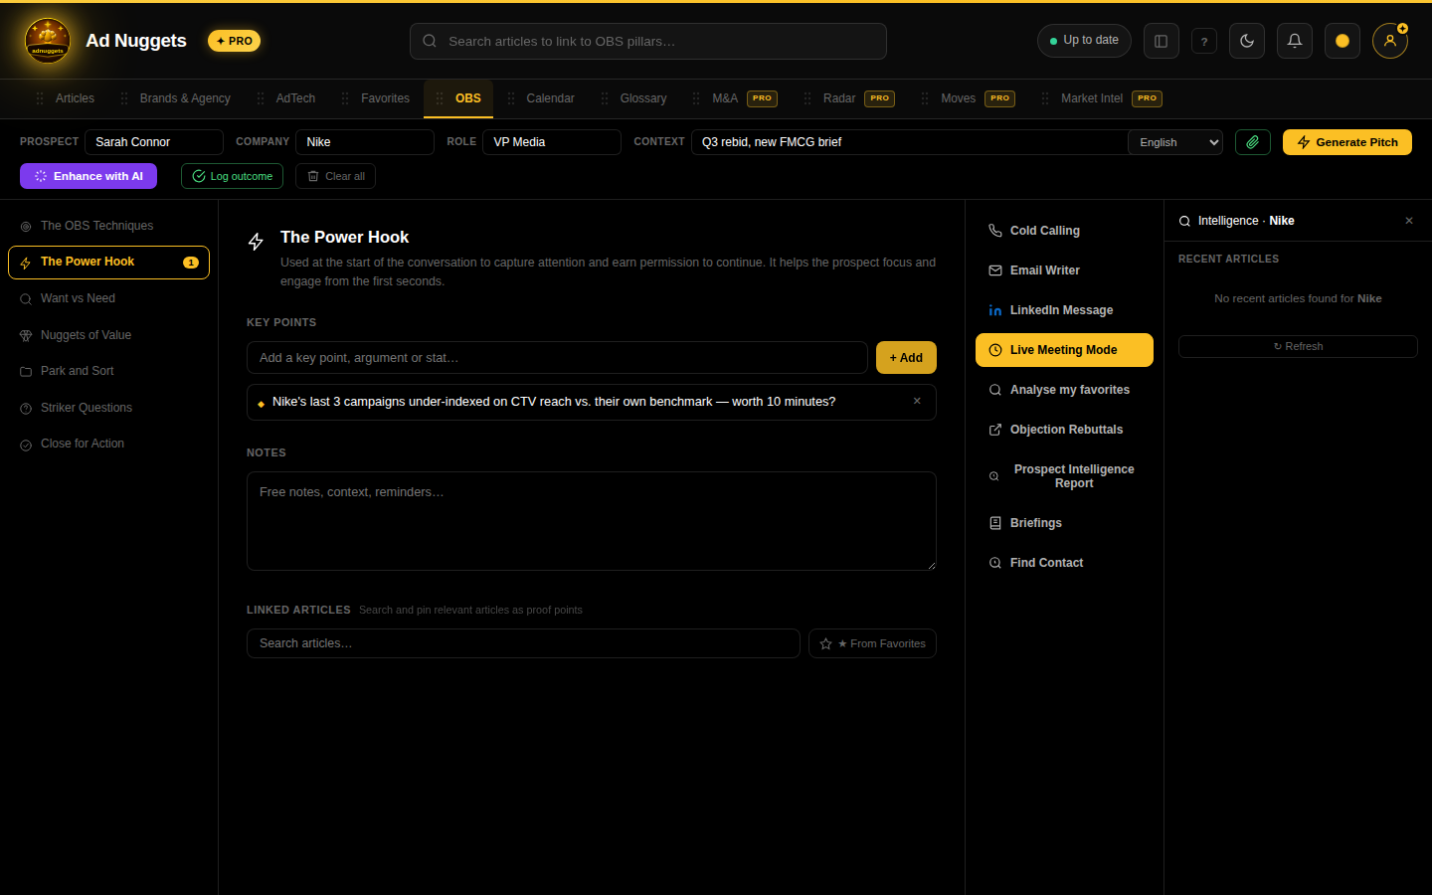
Task: Click the Role field containing VP Media
Action: (x=552, y=142)
